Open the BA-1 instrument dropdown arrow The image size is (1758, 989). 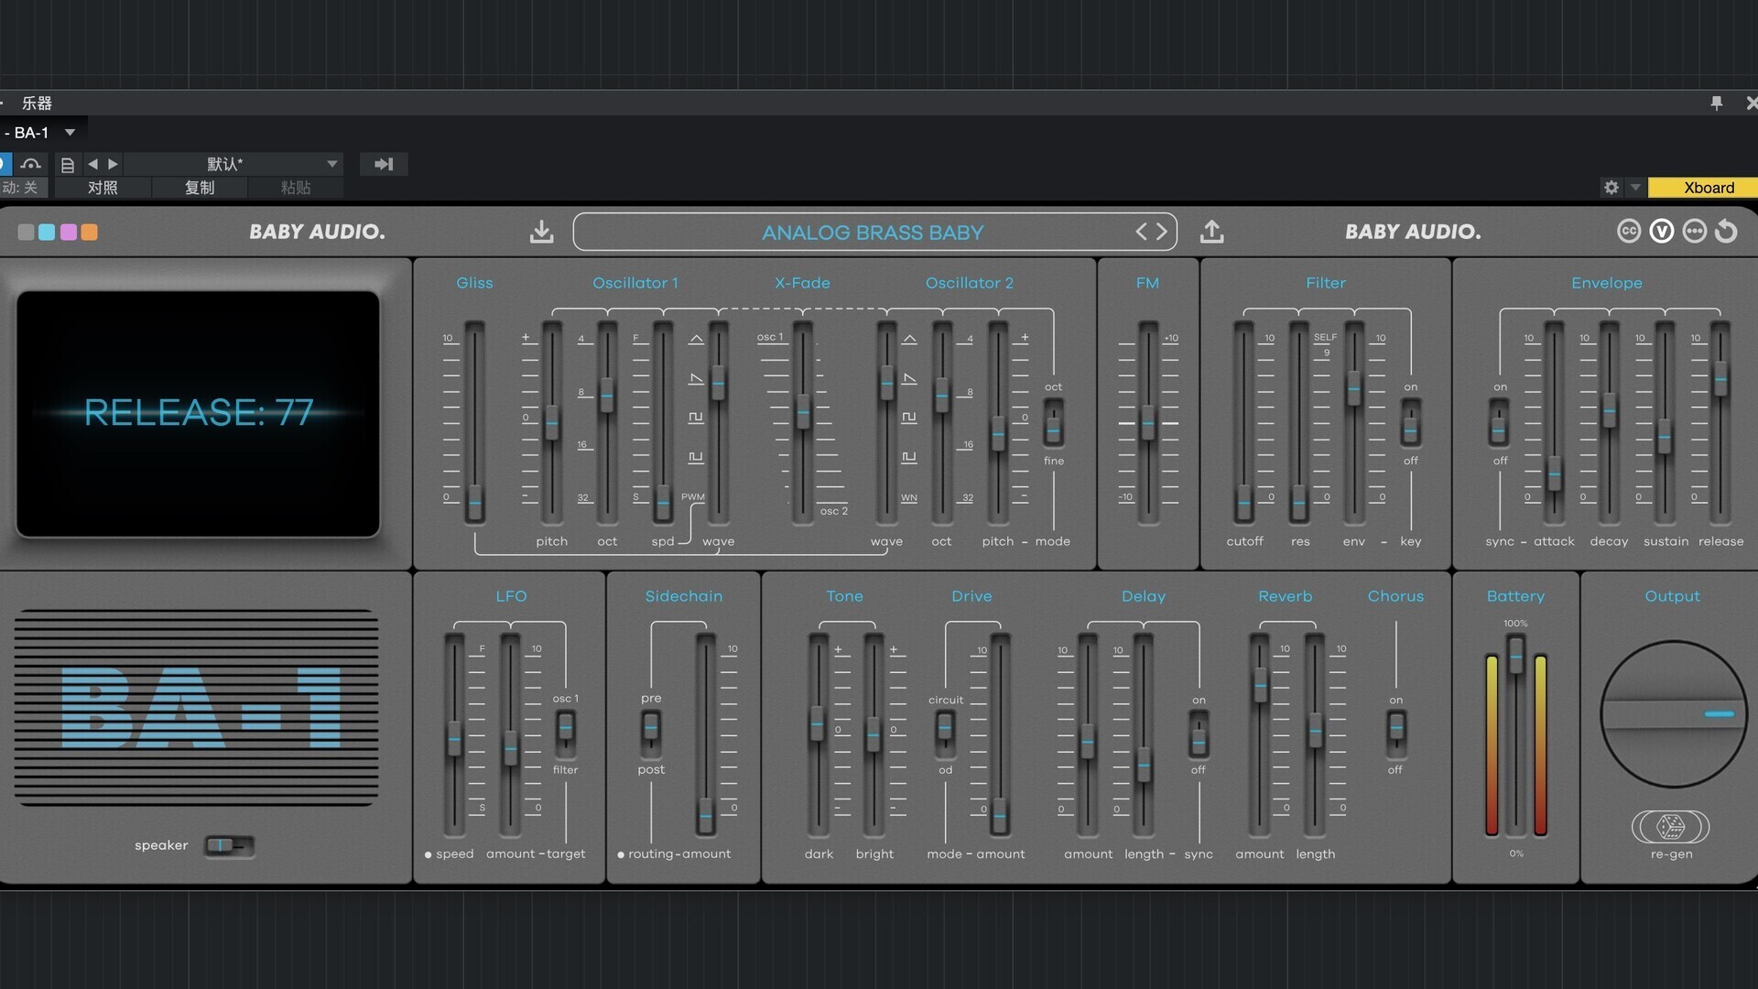(70, 133)
